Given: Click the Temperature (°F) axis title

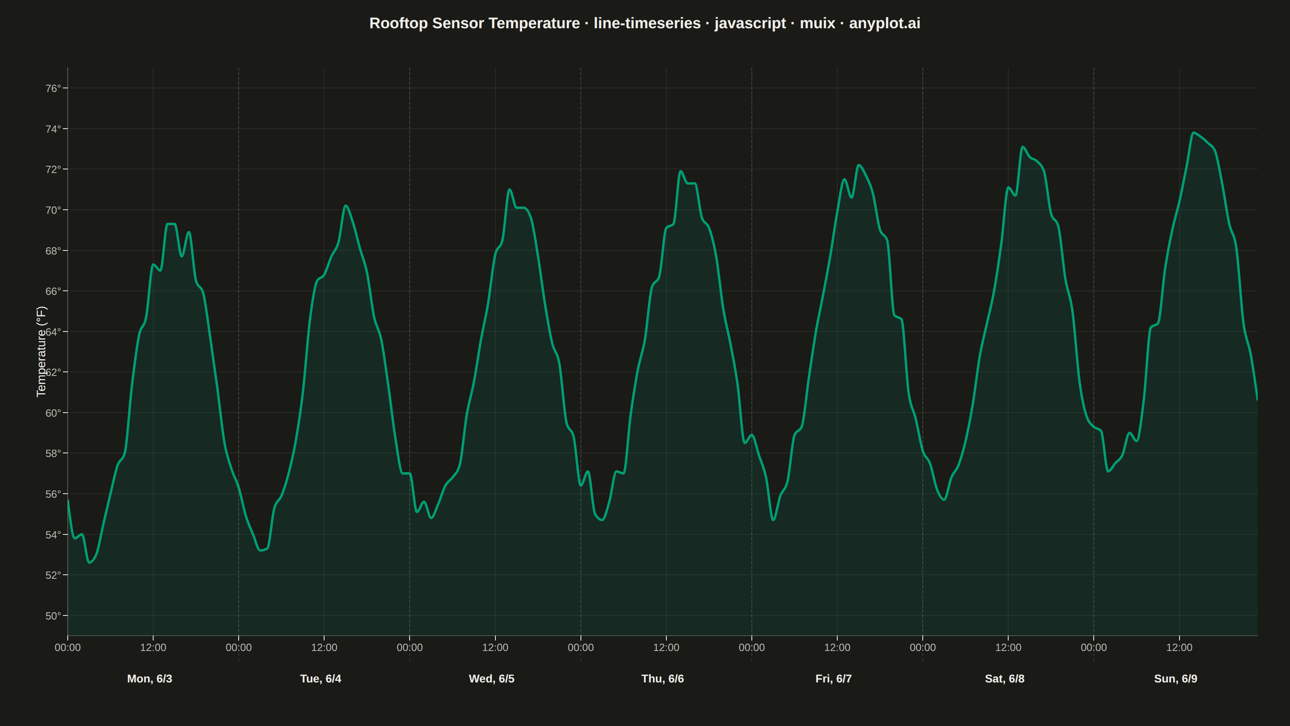Looking at the screenshot, I should (41, 352).
